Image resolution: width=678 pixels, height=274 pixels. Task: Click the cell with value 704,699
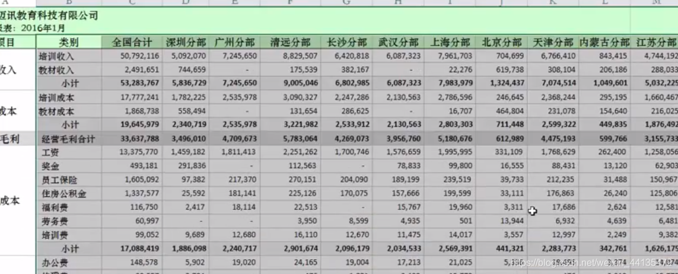pos(502,56)
